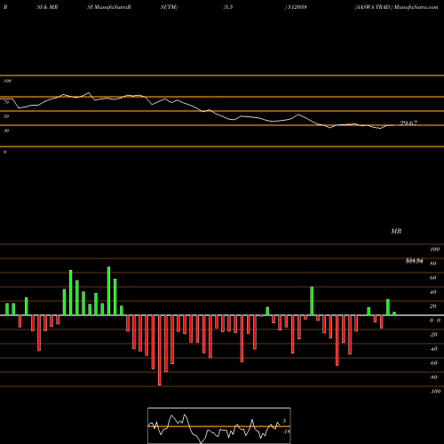The width and height of the screenshot is (444, 444).
Task: Click the RSI axis label '30'
Action: 6,131
